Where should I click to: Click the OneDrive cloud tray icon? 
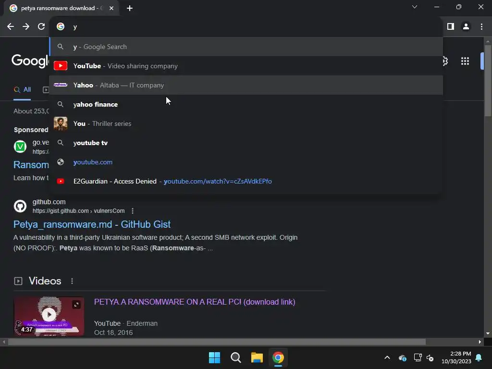pos(402,357)
